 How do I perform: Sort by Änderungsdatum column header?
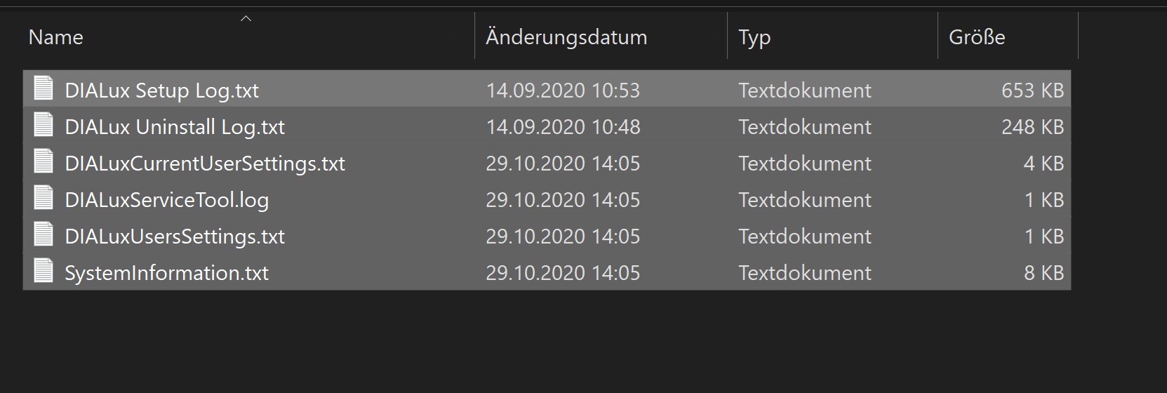566,37
